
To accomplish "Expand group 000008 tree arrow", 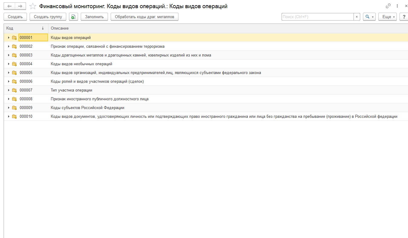I will [x=8, y=99].
